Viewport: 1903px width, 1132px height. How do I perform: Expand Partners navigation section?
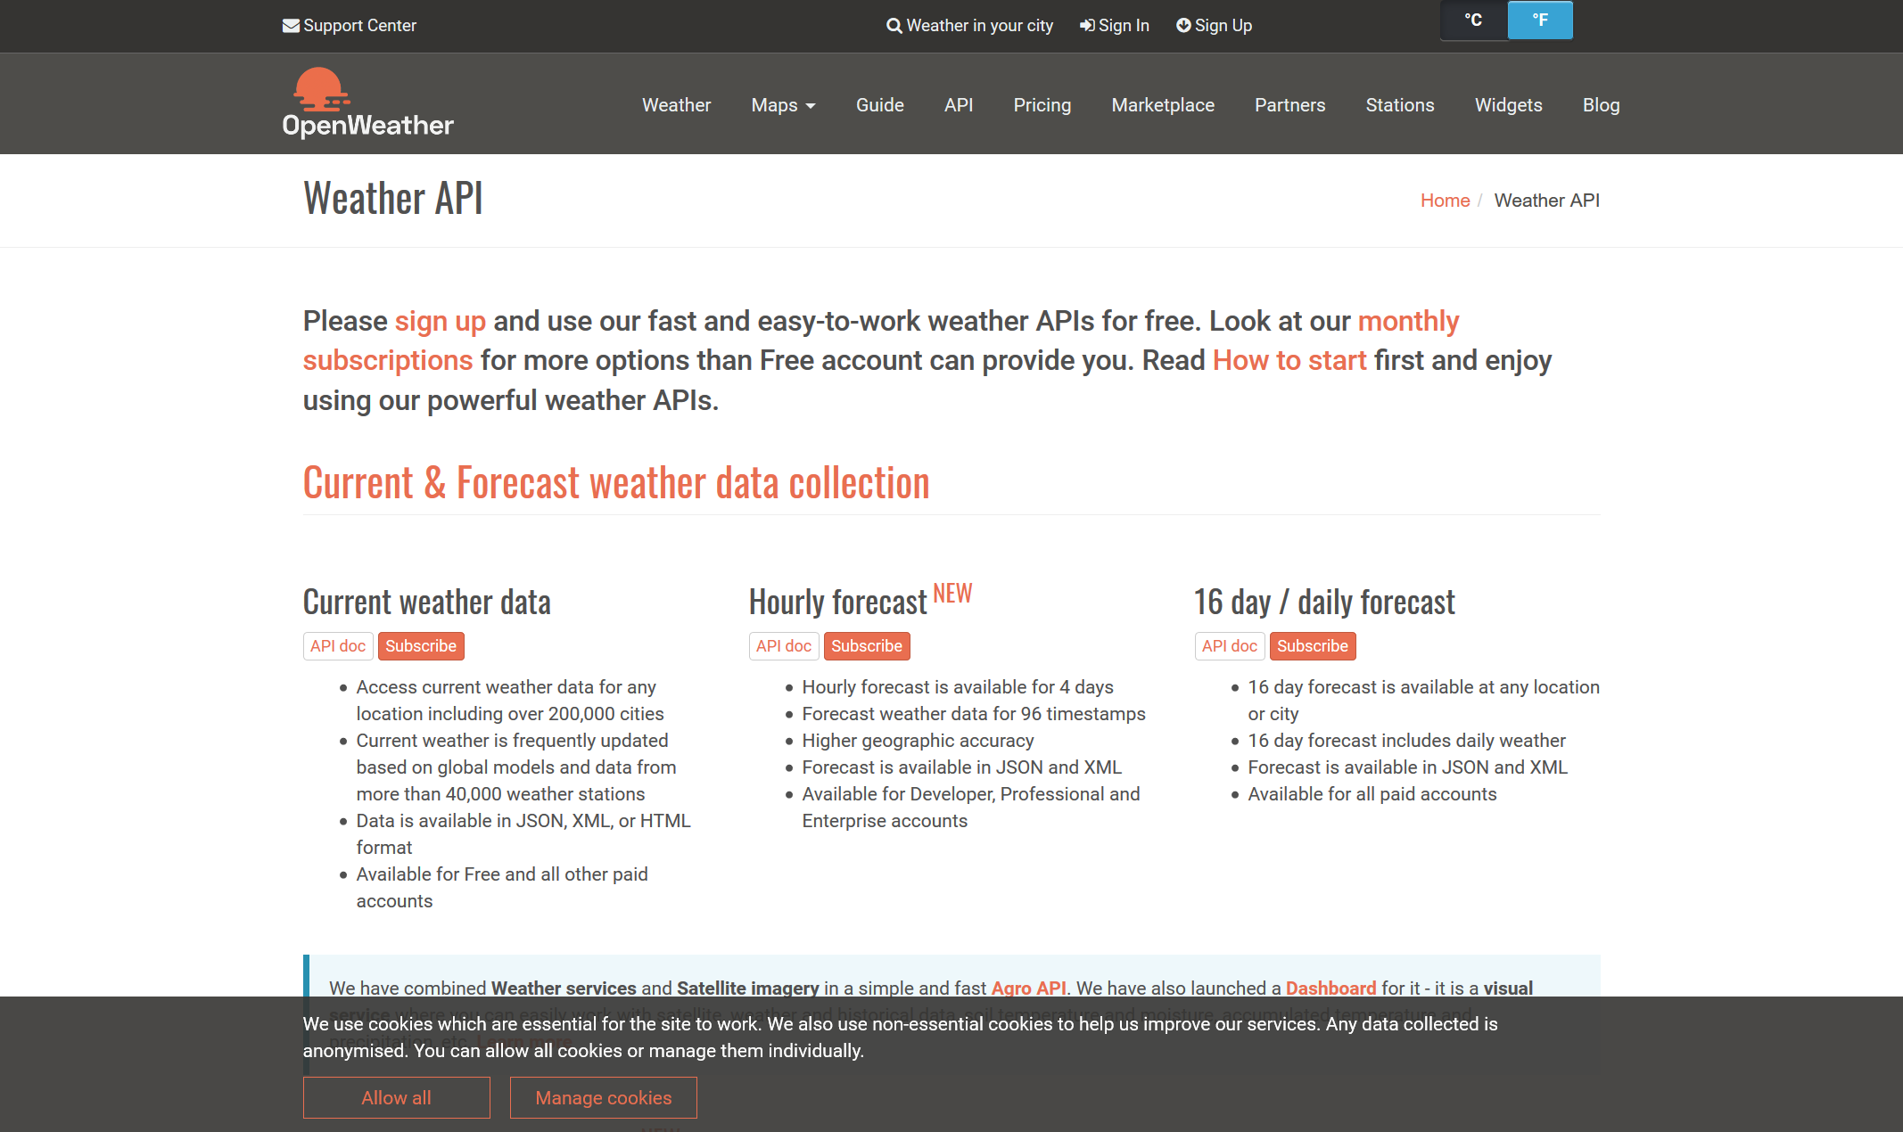(x=1287, y=105)
